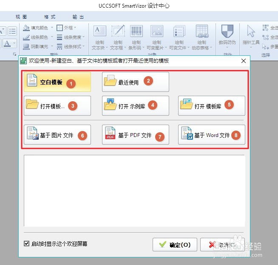This screenshot has height=265, width=278.
Task: Click the 打开模板... button
Action: coord(57,106)
